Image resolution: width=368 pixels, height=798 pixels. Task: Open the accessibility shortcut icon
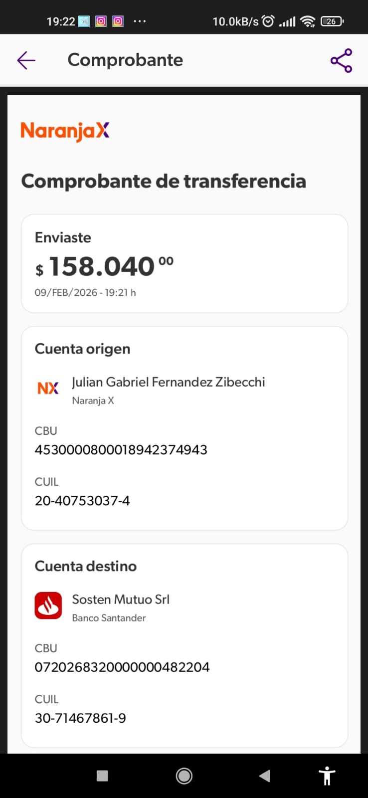tap(327, 776)
